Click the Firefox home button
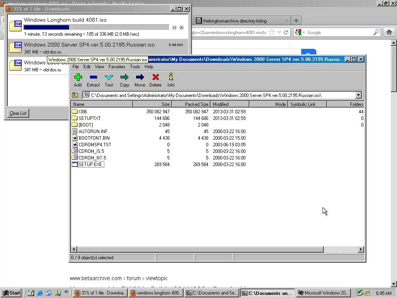 (x=389, y=33)
